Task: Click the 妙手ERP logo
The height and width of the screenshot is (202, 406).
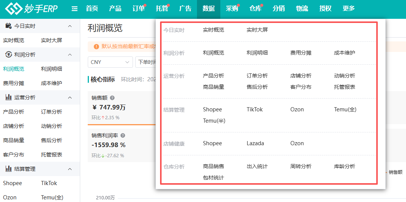Action: point(32,9)
